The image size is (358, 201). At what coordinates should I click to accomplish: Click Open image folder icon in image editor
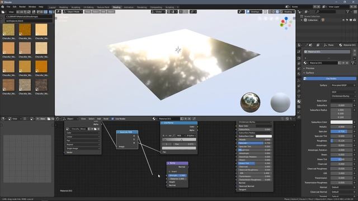[49, 119]
